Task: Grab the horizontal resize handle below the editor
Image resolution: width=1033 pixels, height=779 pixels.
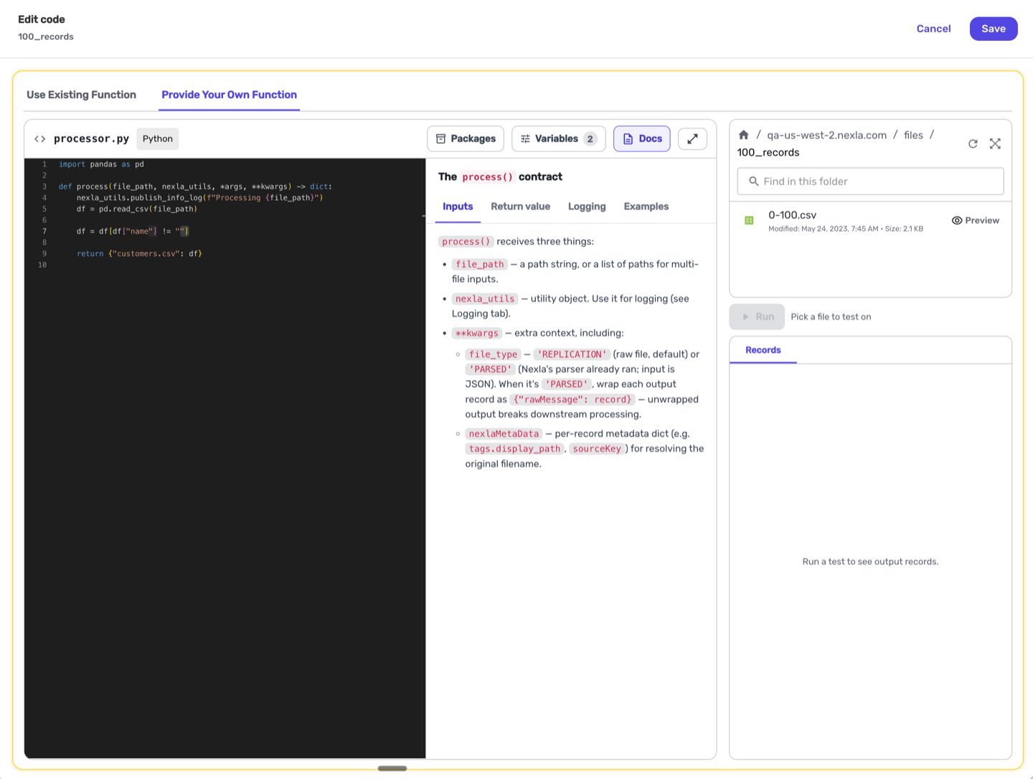Action: pos(392,768)
